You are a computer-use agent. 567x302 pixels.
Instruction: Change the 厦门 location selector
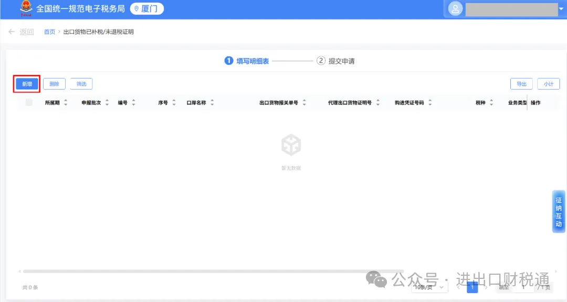[147, 9]
